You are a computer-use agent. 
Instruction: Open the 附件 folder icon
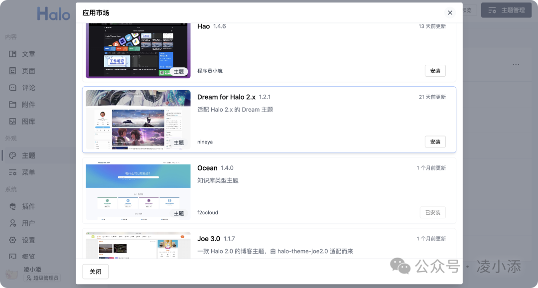click(x=12, y=104)
